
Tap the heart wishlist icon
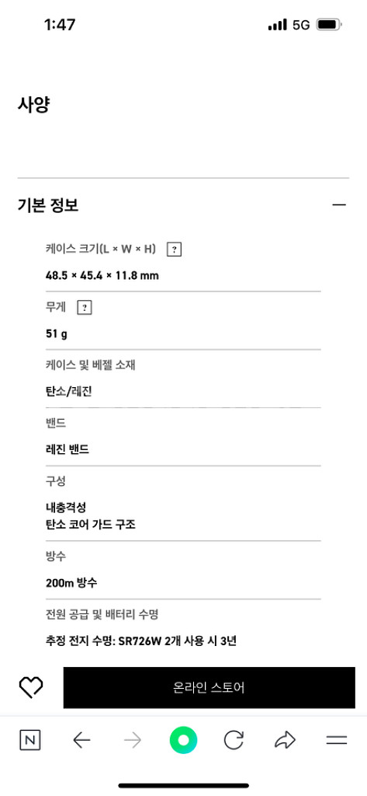(31, 687)
